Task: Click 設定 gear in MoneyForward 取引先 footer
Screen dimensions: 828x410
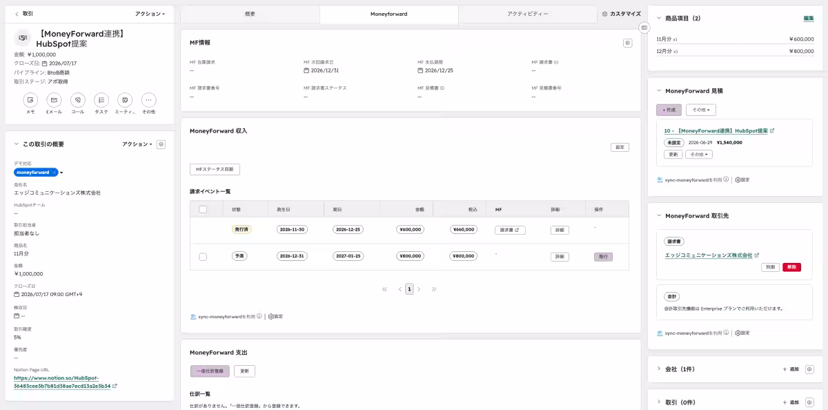Action: 742,333
